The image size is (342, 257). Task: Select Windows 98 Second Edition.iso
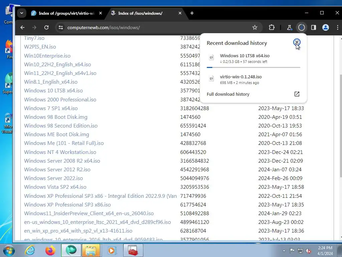(x=61, y=126)
